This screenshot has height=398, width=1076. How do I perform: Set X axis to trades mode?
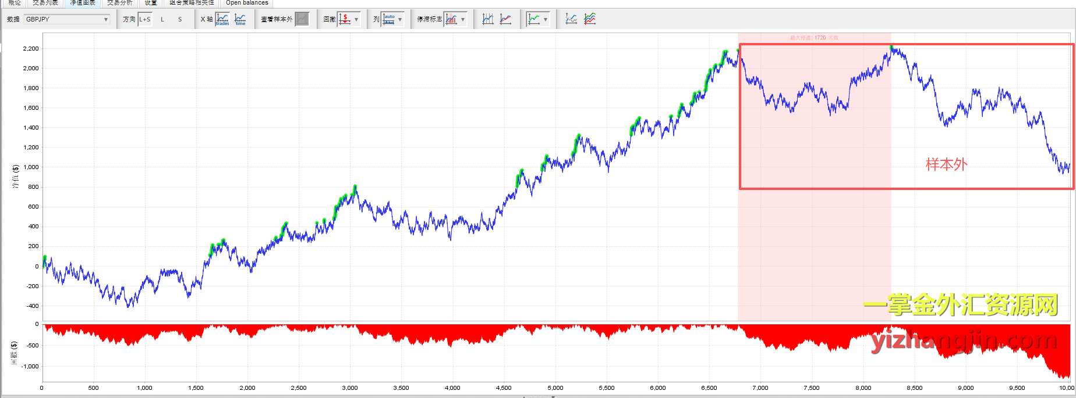pos(222,19)
